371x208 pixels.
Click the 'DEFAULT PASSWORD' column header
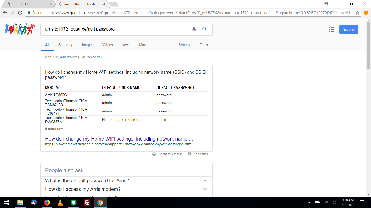(x=175, y=87)
